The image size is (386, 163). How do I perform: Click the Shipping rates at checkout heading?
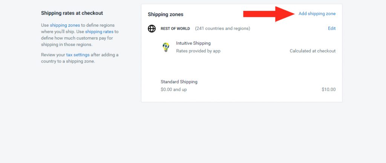tap(72, 13)
